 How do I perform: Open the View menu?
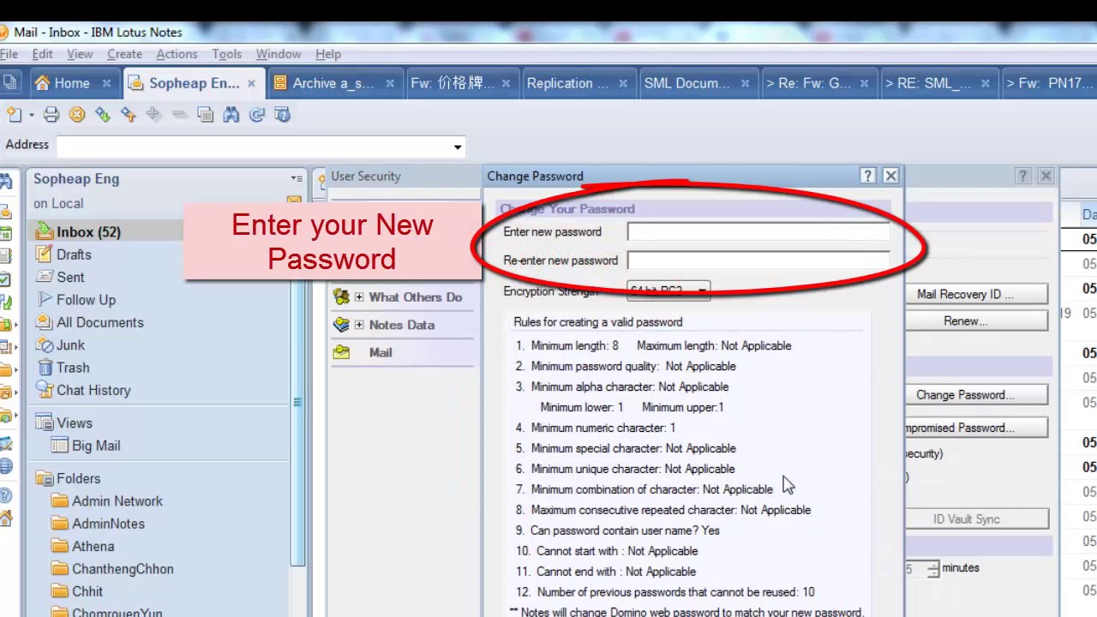coord(80,54)
